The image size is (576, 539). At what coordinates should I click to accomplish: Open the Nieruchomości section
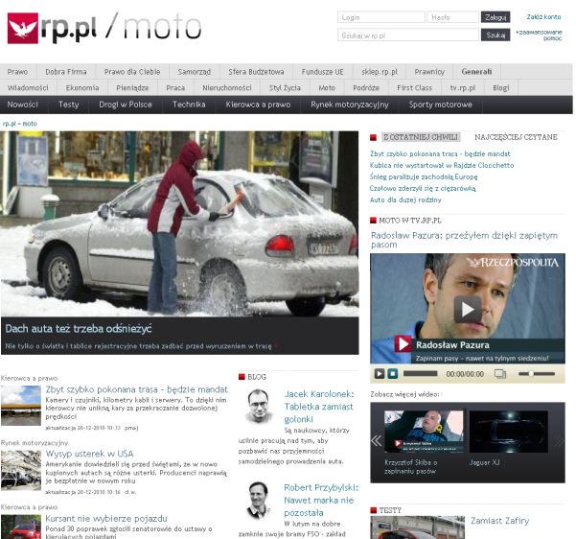[x=227, y=88]
